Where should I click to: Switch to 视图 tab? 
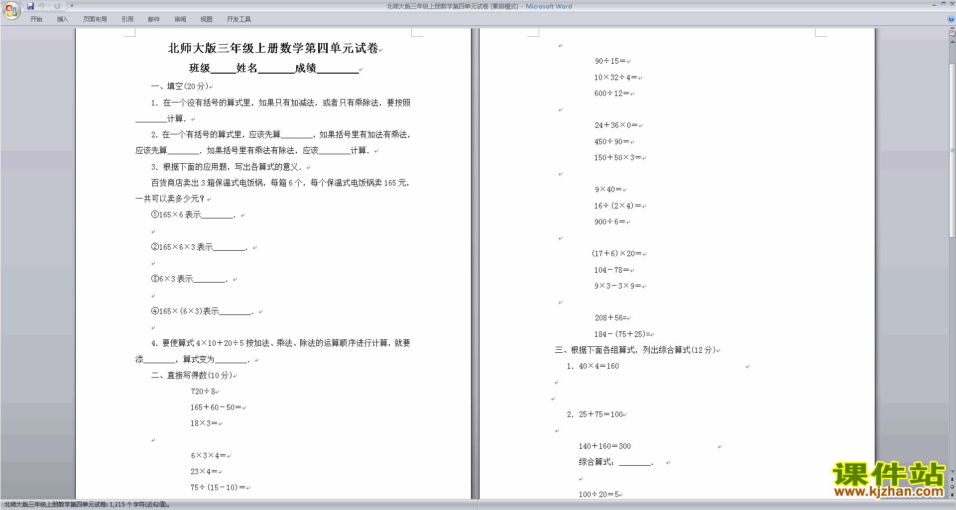click(x=207, y=19)
